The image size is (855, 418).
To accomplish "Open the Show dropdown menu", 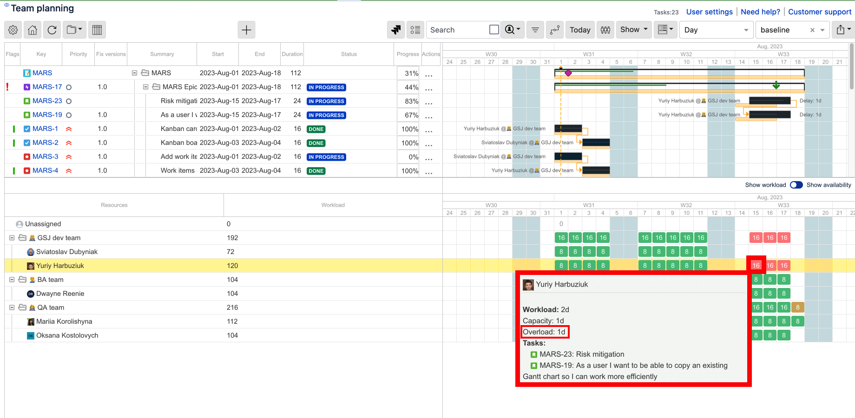I will point(634,30).
